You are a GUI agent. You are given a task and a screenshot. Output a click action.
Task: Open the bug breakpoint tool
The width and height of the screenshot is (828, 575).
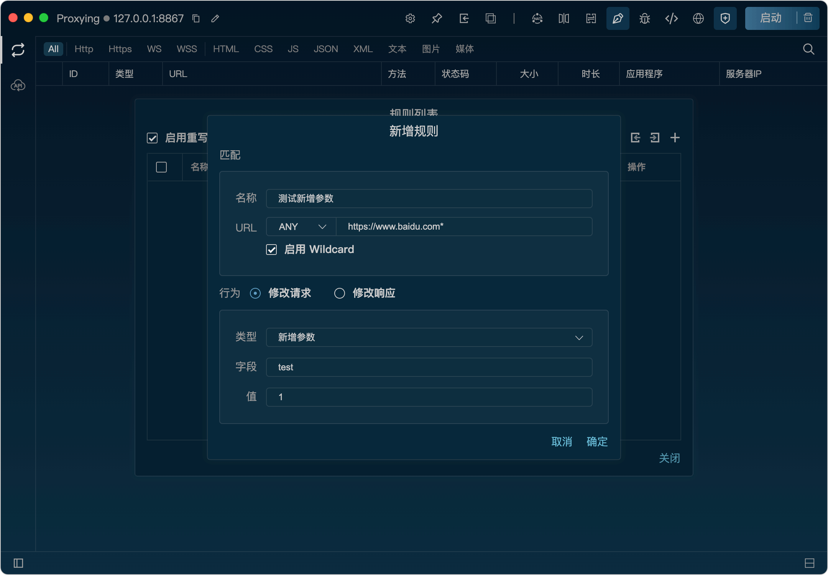(644, 18)
